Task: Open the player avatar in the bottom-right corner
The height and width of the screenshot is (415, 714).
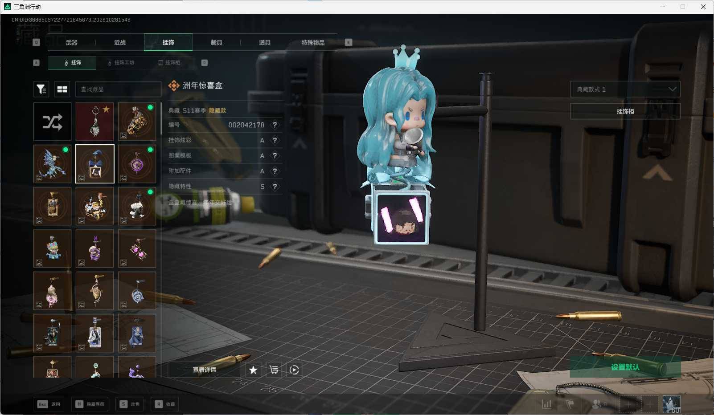Action: [672, 404]
